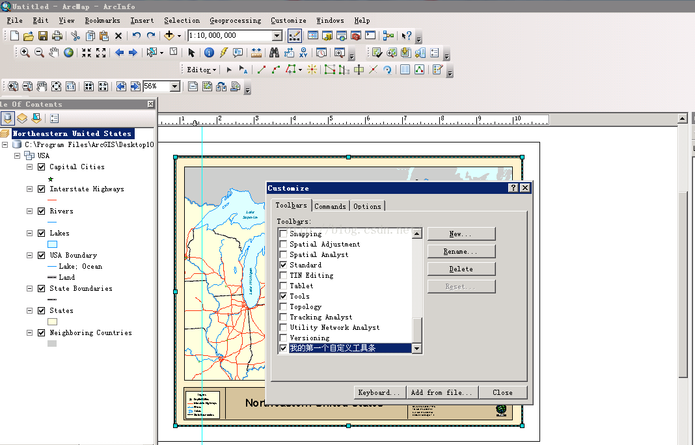Click the Save disk icon

pyautogui.click(x=43, y=36)
